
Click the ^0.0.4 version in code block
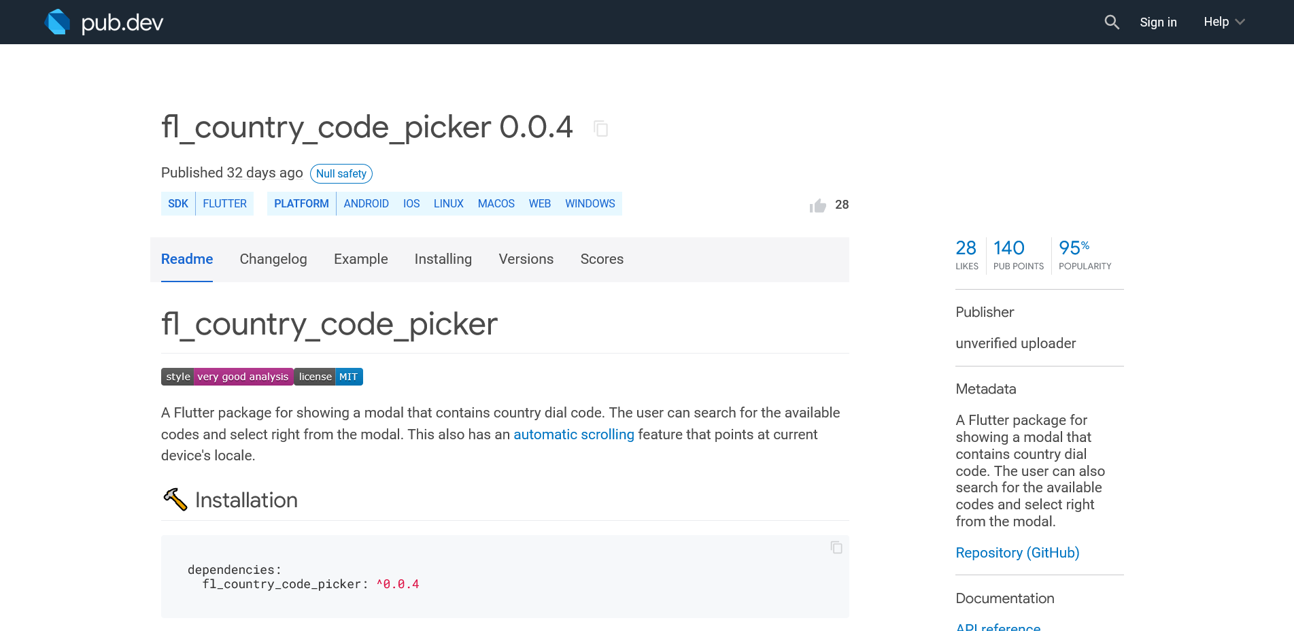[398, 584]
